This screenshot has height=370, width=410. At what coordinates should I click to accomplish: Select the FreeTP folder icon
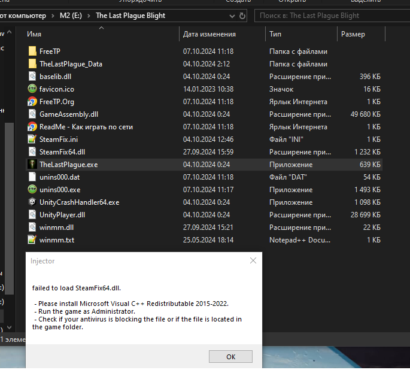(32, 51)
